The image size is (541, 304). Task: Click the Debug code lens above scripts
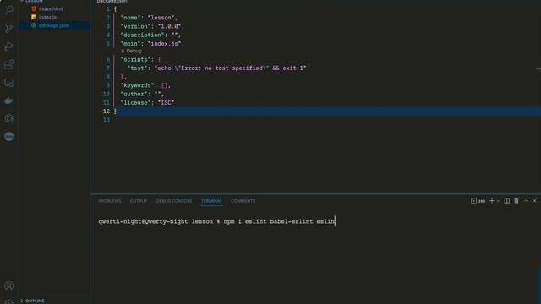[x=132, y=51]
